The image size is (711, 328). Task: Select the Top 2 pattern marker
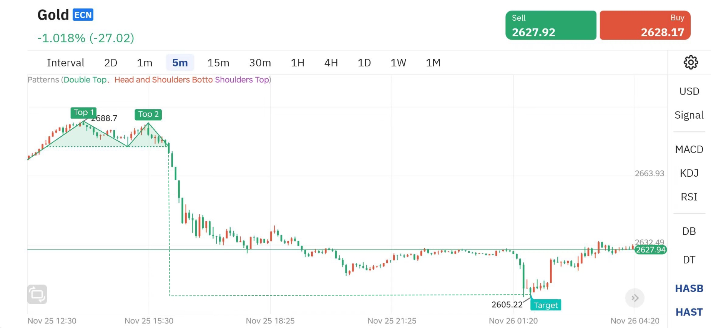click(148, 114)
